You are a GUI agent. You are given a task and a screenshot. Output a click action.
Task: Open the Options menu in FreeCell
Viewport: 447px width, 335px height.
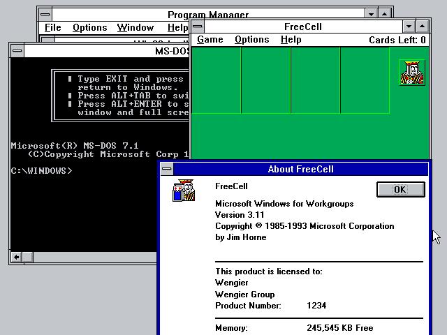point(251,40)
